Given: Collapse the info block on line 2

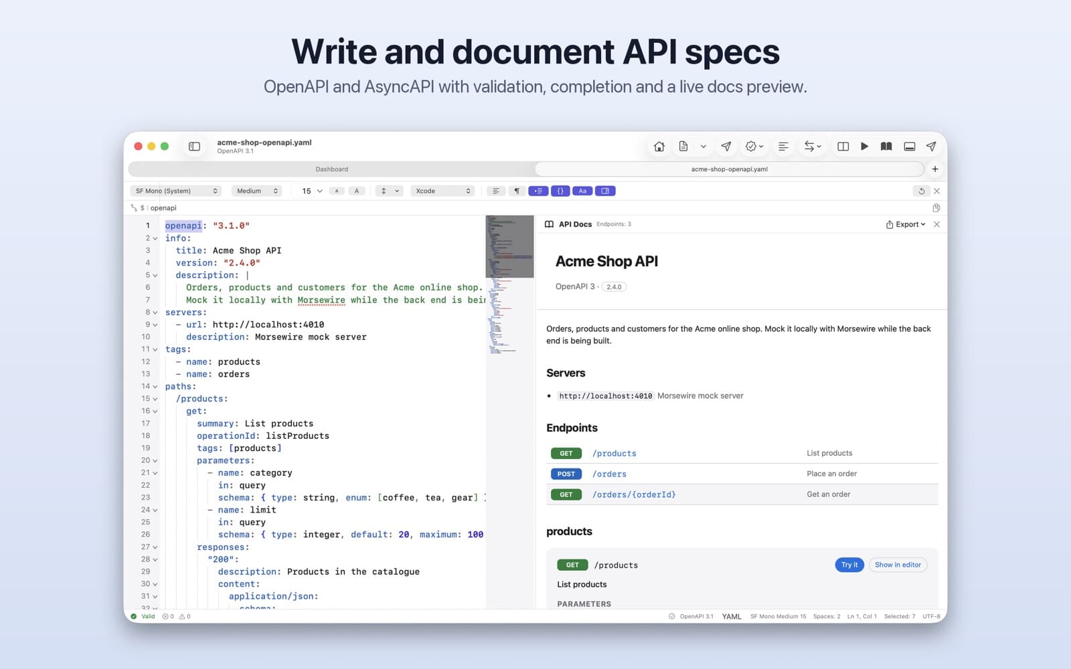Looking at the screenshot, I should (155, 239).
